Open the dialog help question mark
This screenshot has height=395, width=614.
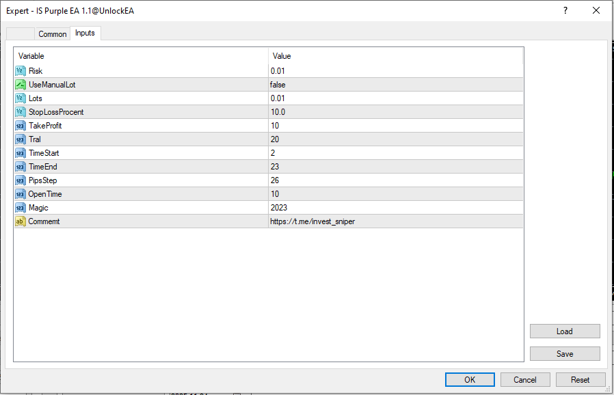click(x=565, y=10)
